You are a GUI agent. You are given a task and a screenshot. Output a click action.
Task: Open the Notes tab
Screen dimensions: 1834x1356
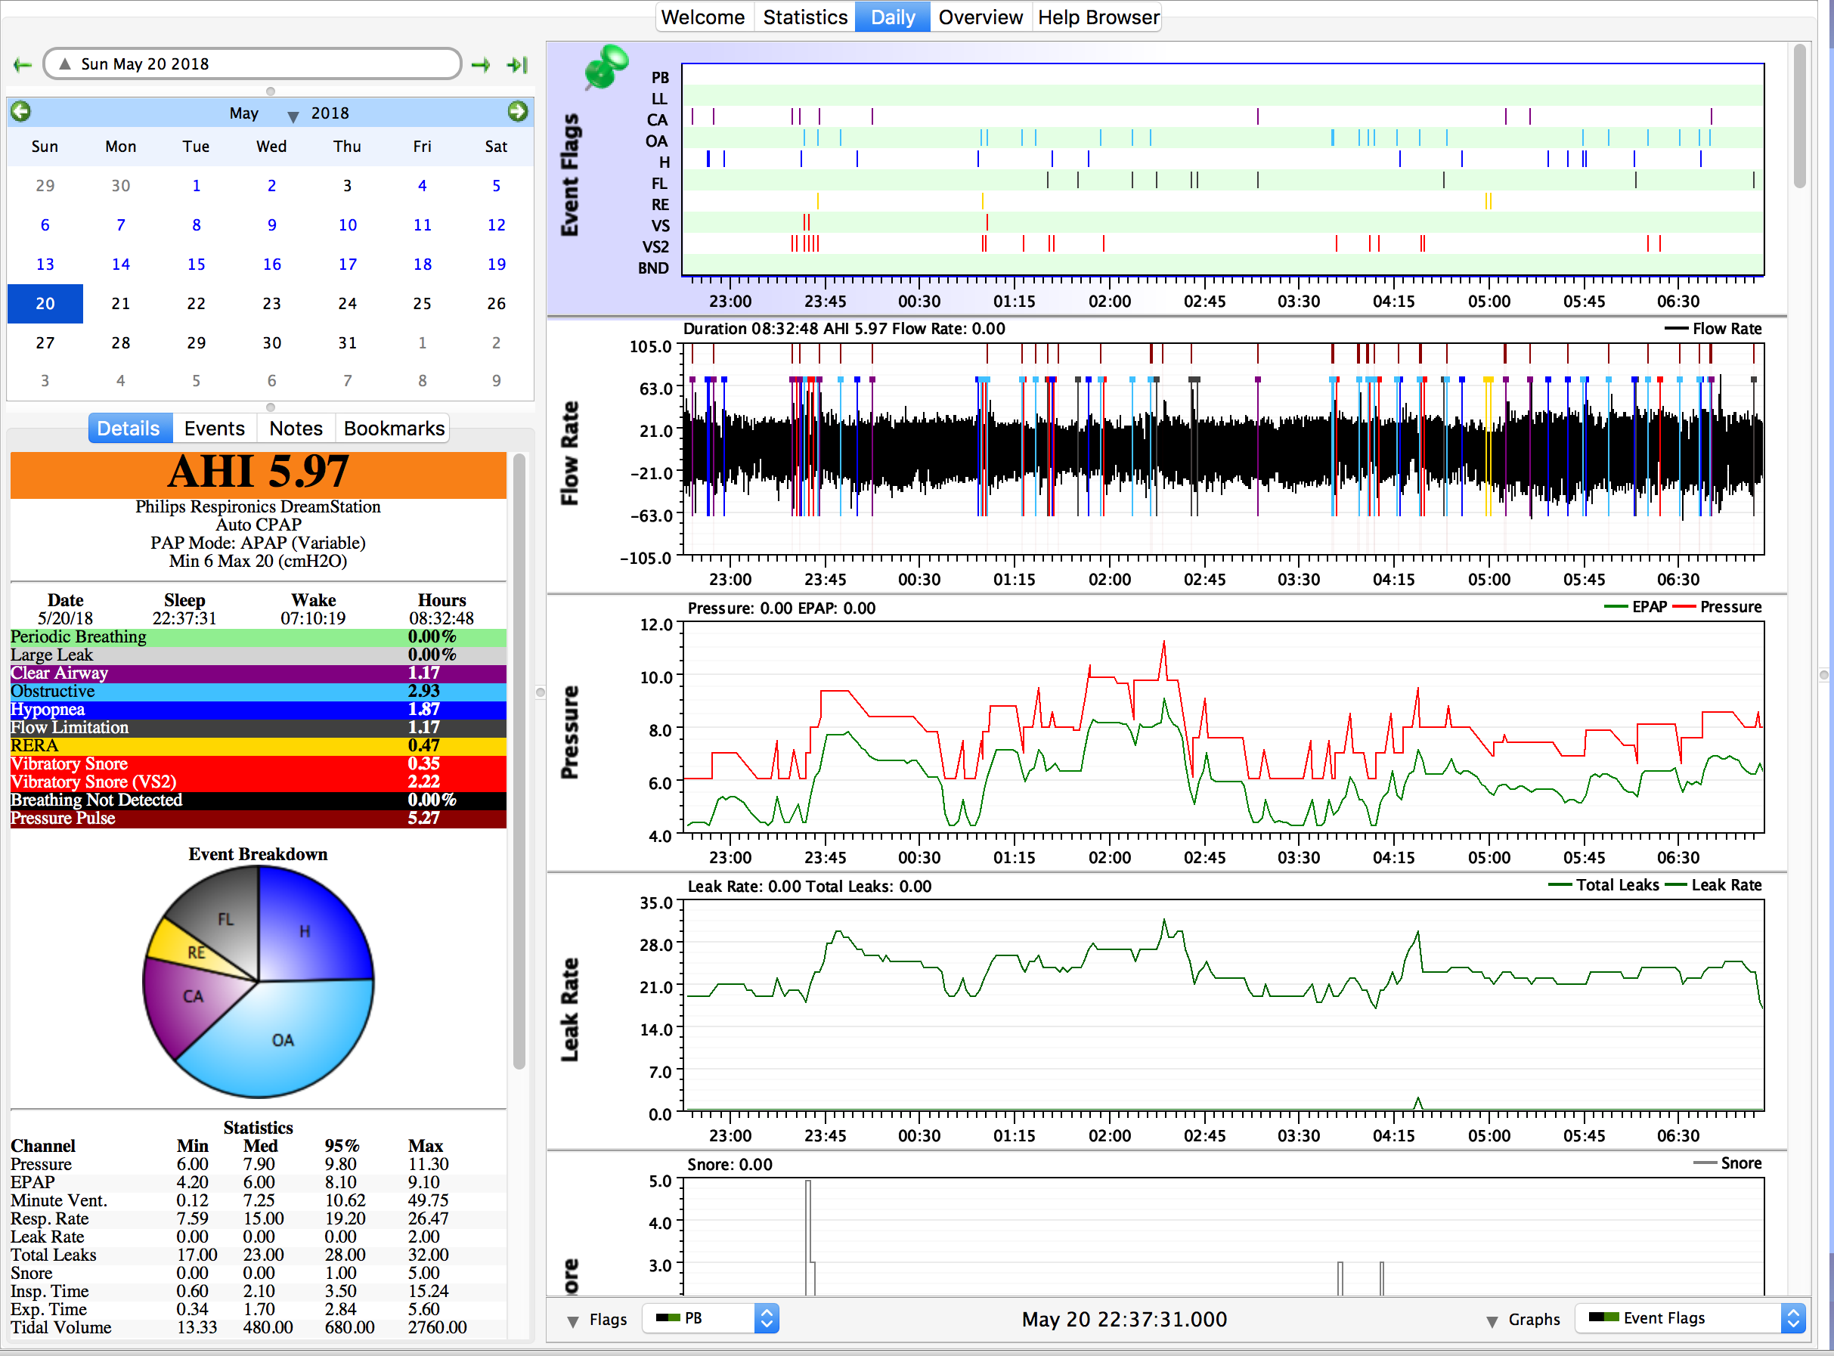(296, 429)
